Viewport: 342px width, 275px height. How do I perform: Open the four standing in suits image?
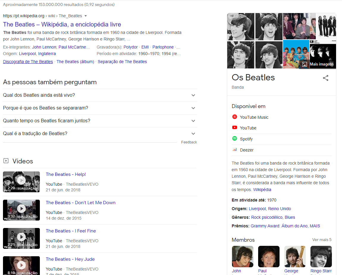point(326,26)
